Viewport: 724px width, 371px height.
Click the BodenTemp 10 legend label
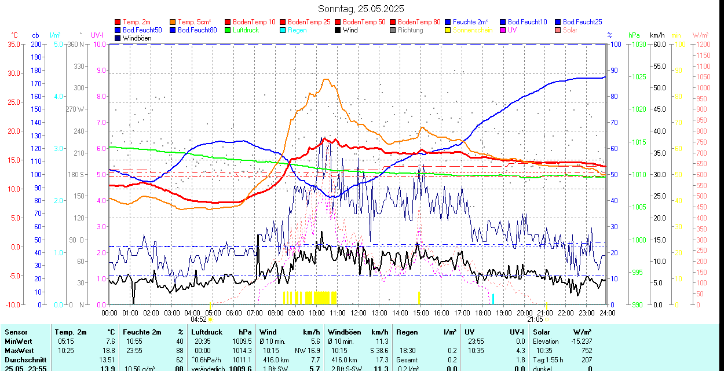coord(254,22)
